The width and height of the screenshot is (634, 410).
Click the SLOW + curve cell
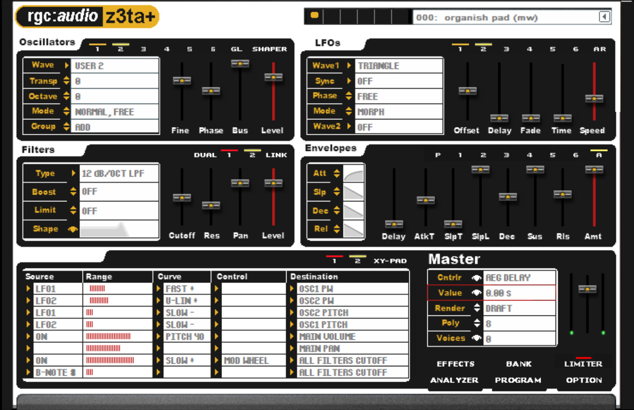click(186, 360)
